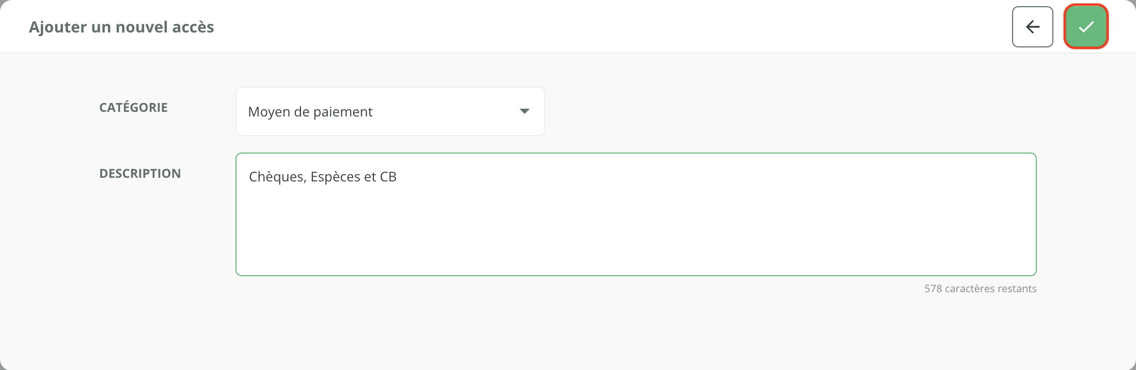Click the '578 caractères restants' counter
The height and width of the screenshot is (370, 1136).
pos(980,289)
